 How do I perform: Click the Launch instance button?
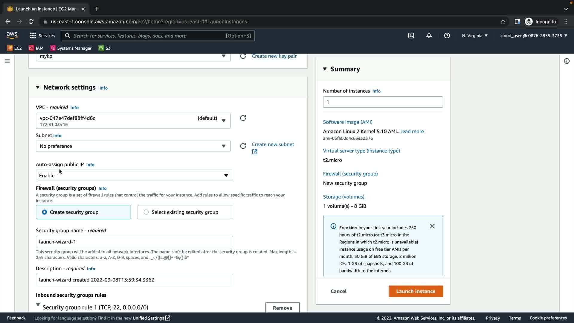[416, 291]
